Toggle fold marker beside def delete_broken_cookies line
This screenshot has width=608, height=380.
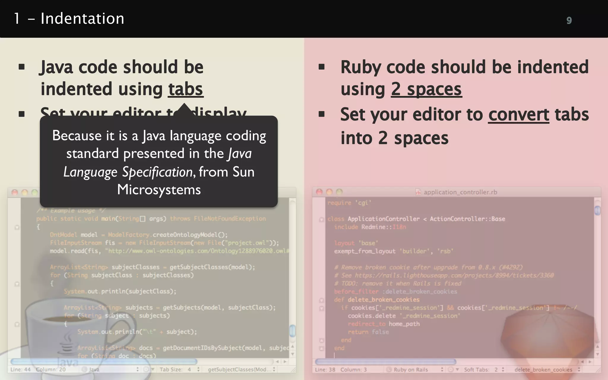tap(321, 300)
